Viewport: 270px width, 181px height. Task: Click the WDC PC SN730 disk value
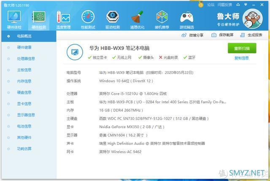pyautogui.click(x=154, y=119)
